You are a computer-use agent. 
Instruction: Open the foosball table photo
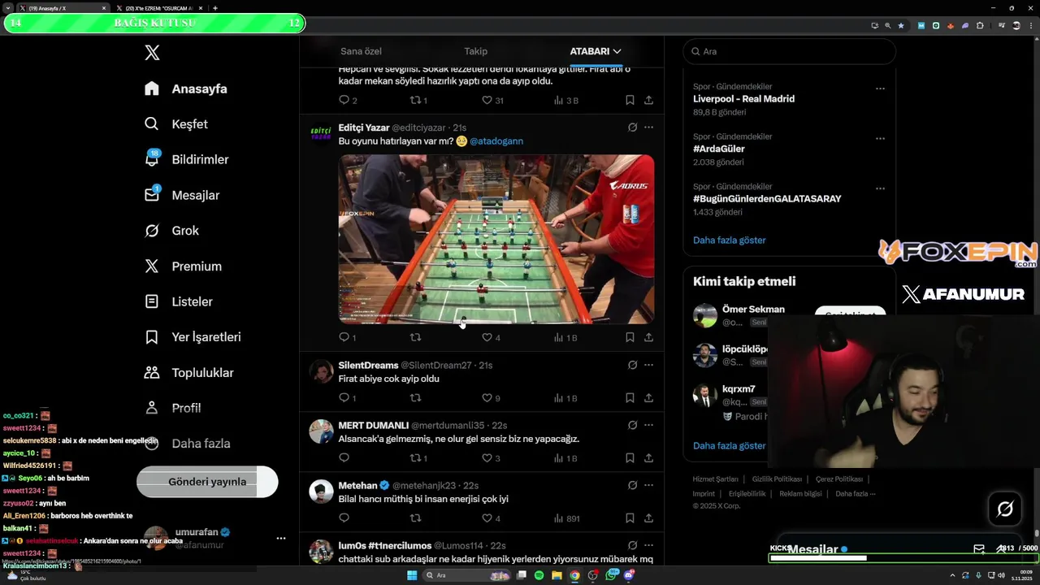tap(496, 239)
